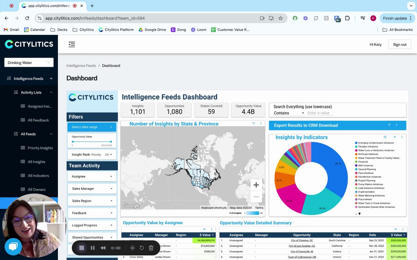Open Insights by Indicators three-dot menu
Viewport: 417px width, 260px height.
coord(402,137)
